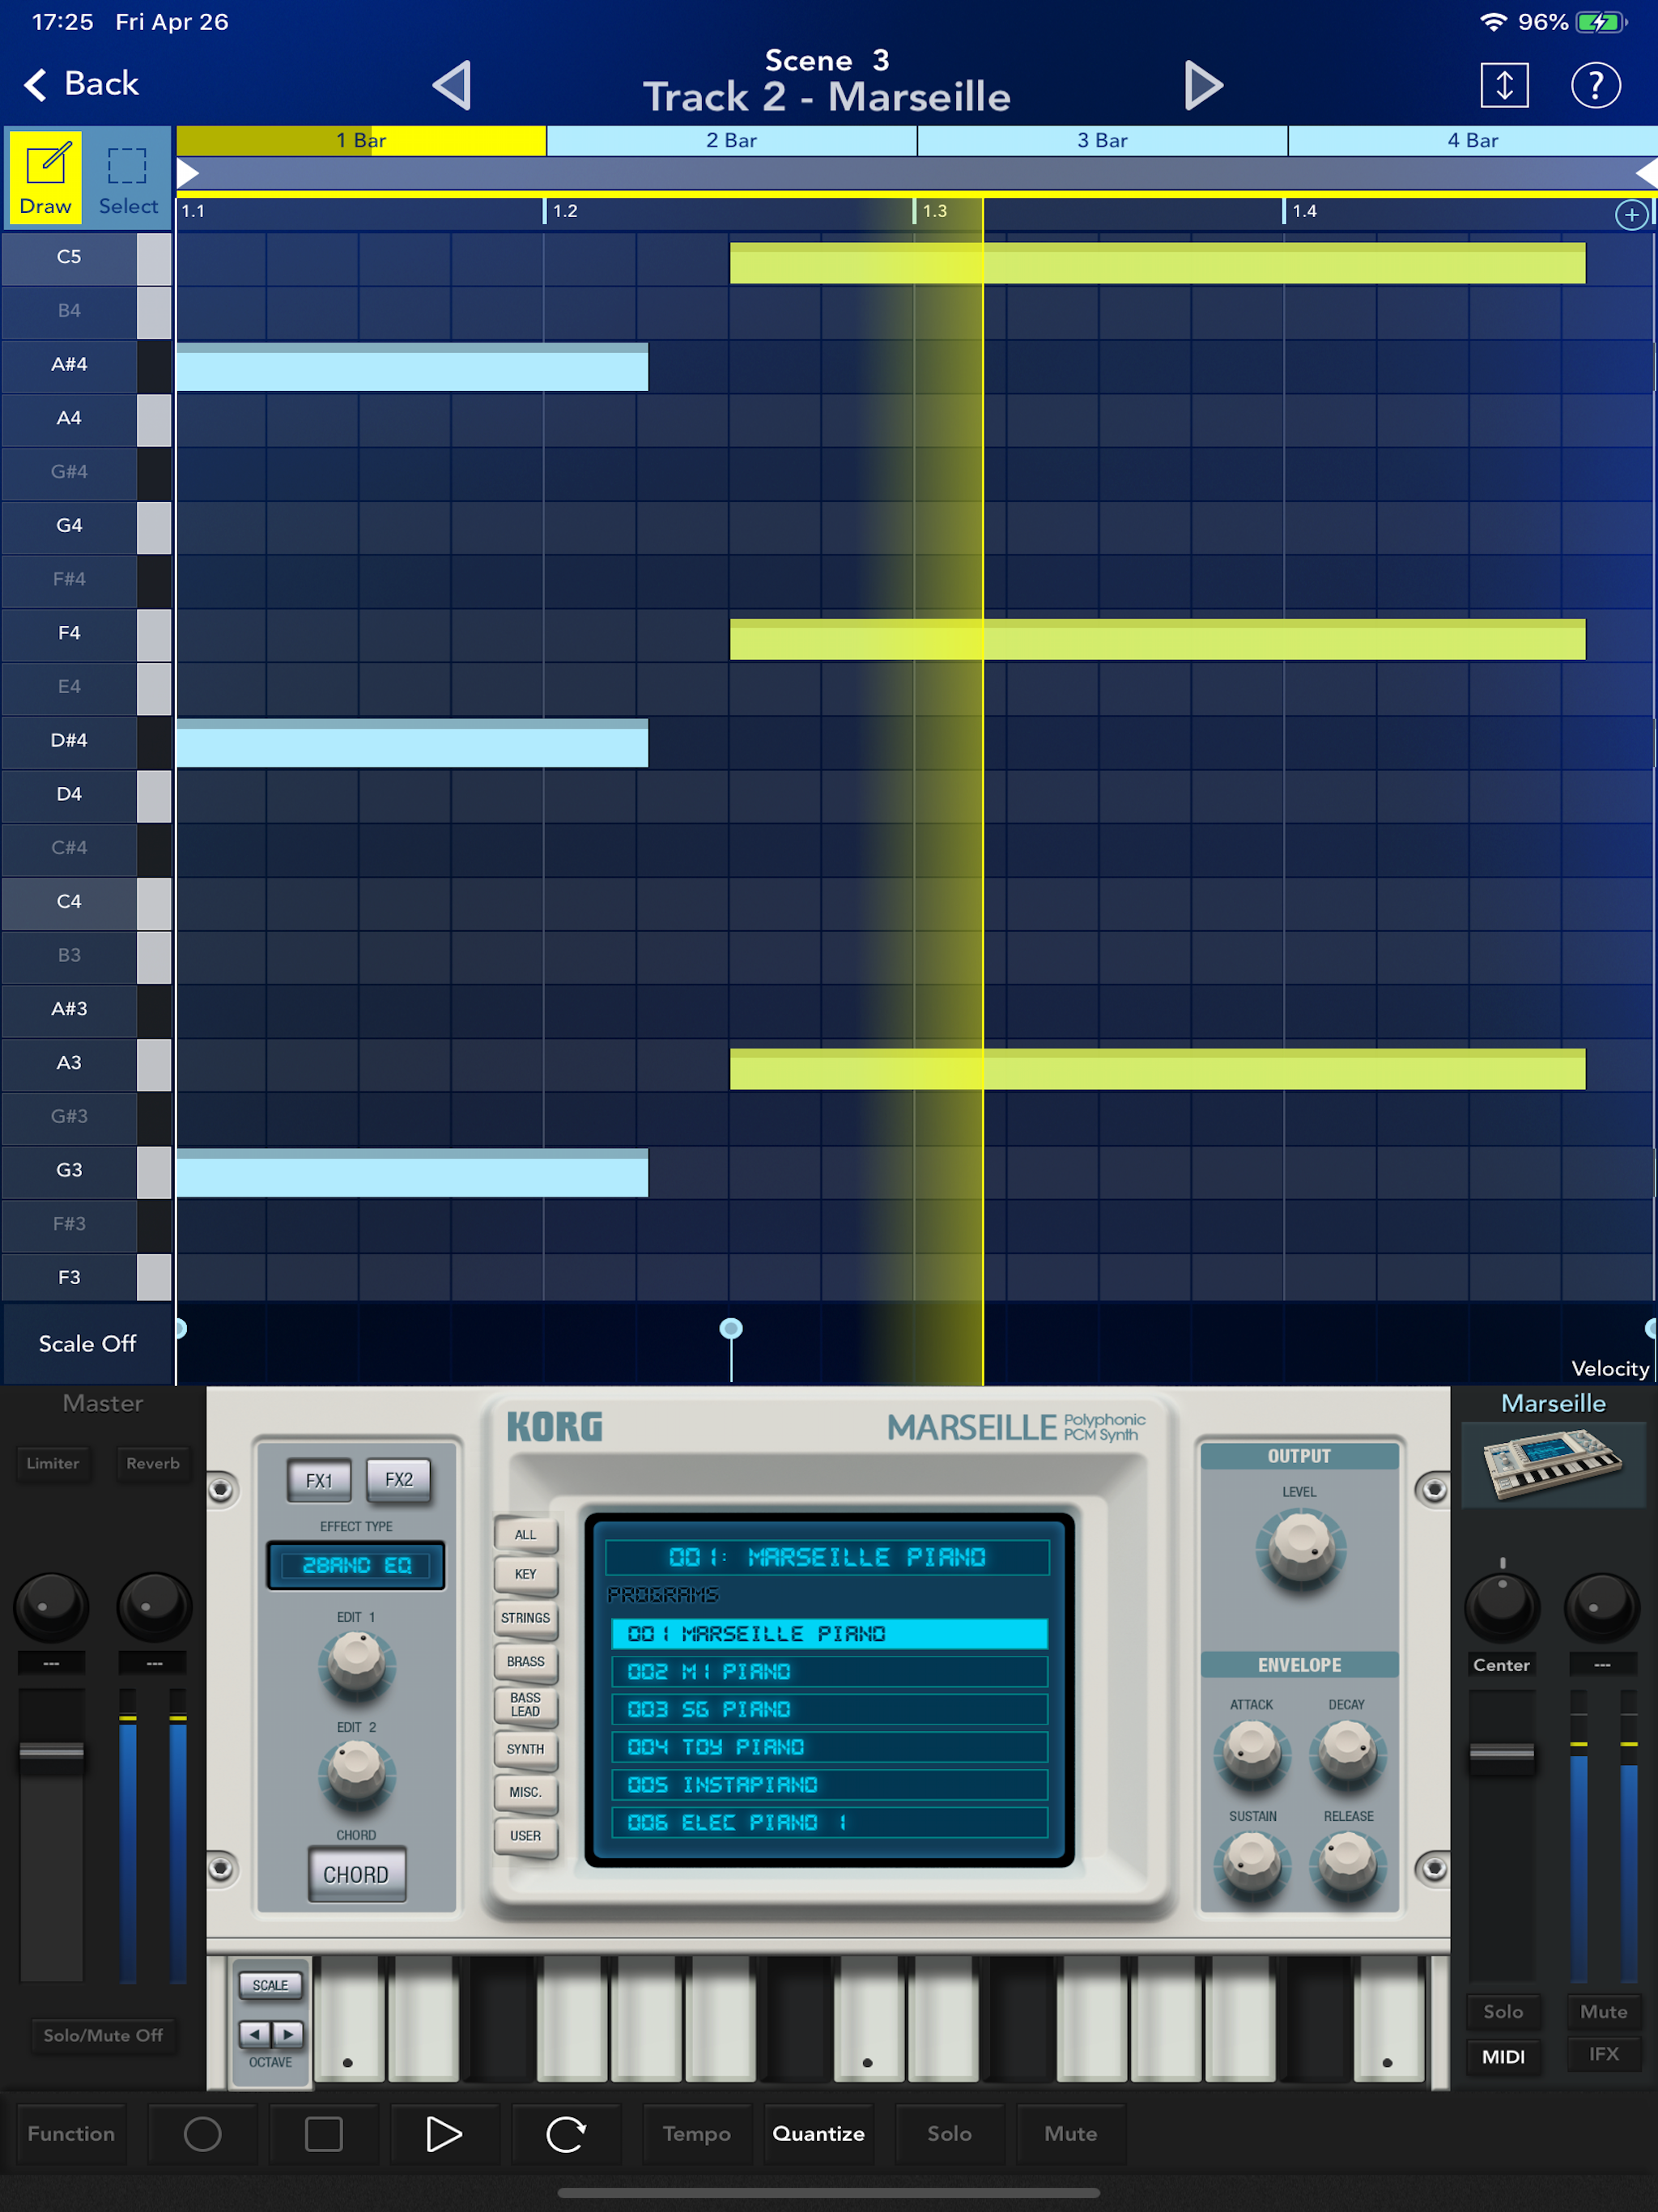The image size is (1658, 2212).
Task: Toggle the keyboard SCALE button
Action: tap(270, 1985)
